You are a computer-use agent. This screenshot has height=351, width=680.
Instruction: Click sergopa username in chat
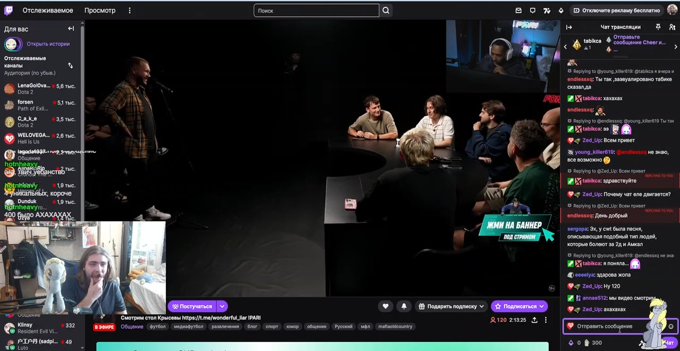pos(577,229)
